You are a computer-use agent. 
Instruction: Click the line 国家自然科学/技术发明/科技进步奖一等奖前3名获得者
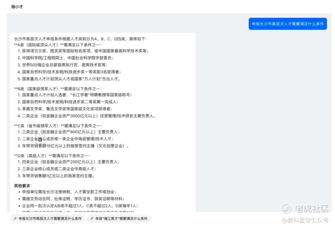pos(69,72)
